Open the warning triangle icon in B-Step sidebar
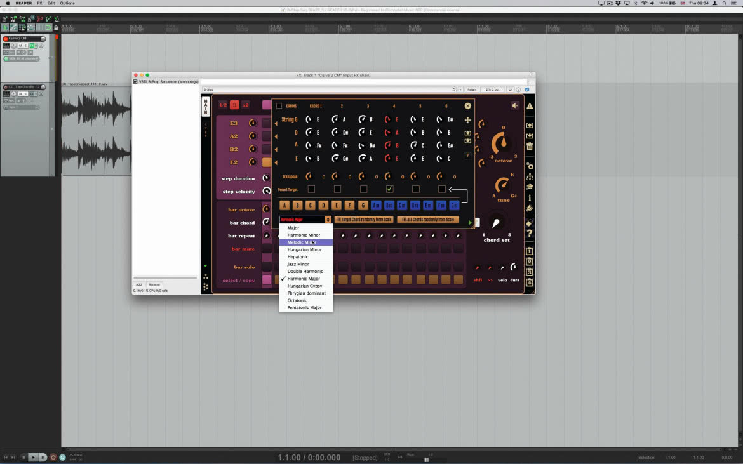Viewport: 743px width, 464px height. 530,107
